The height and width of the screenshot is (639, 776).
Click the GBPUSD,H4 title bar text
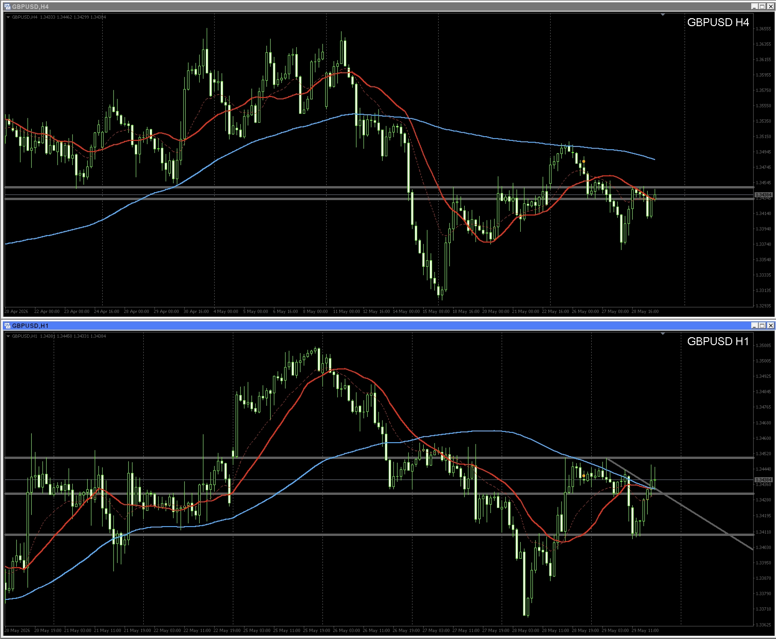tap(30, 7)
